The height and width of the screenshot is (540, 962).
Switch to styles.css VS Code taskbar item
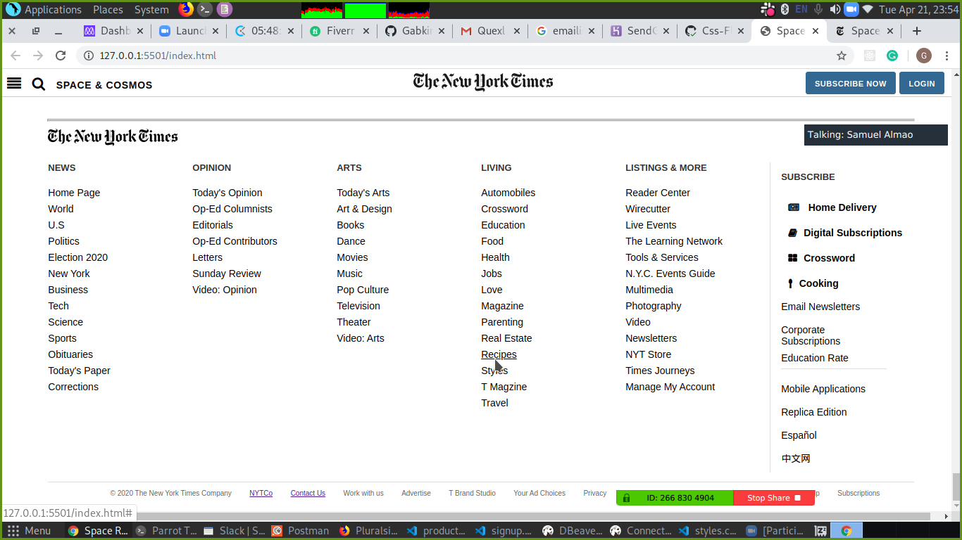708,531
